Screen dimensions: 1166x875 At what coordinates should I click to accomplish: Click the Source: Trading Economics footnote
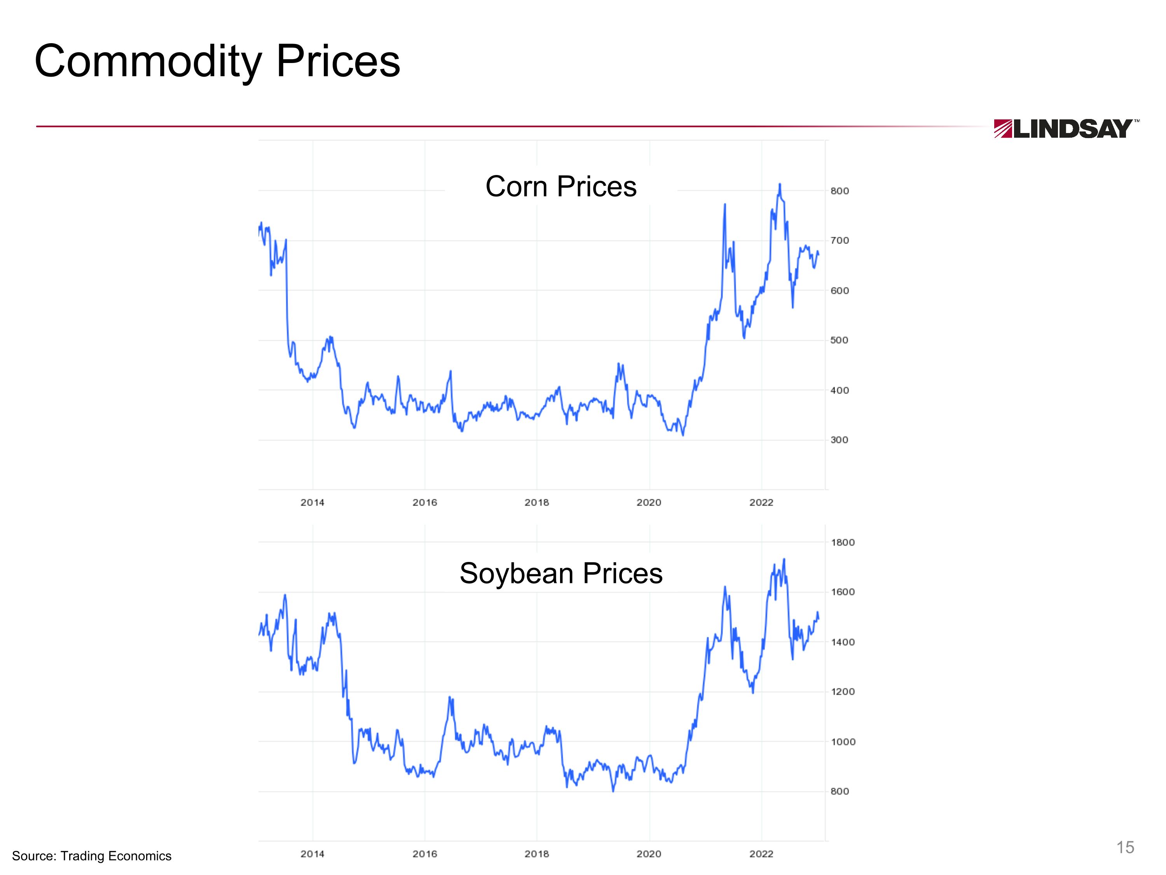(x=92, y=856)
